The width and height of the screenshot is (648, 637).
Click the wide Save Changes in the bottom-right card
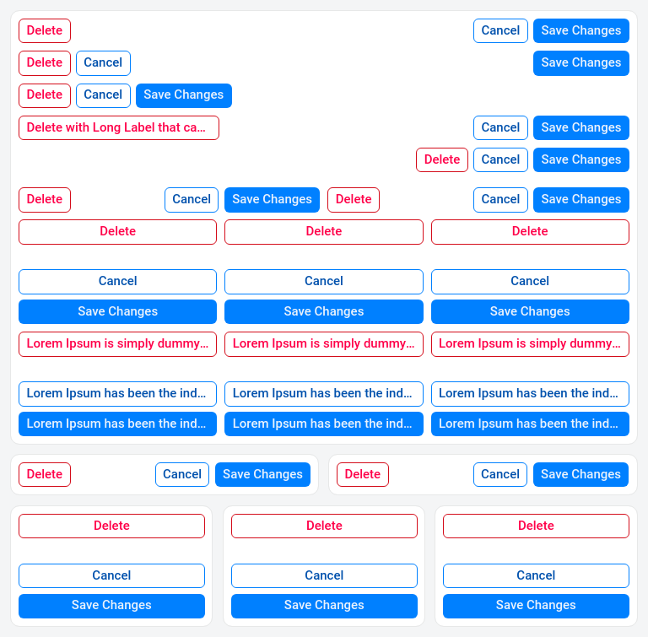pyautogui.click(x=536, y=605)
